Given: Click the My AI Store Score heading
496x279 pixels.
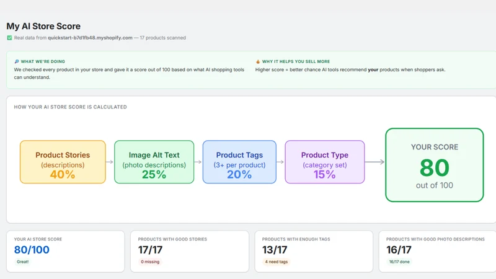Looking at the screenshot, I should pyautogui.click(x=43, y=26).
